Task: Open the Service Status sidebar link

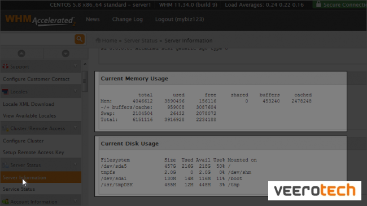Action: [19, 189]
